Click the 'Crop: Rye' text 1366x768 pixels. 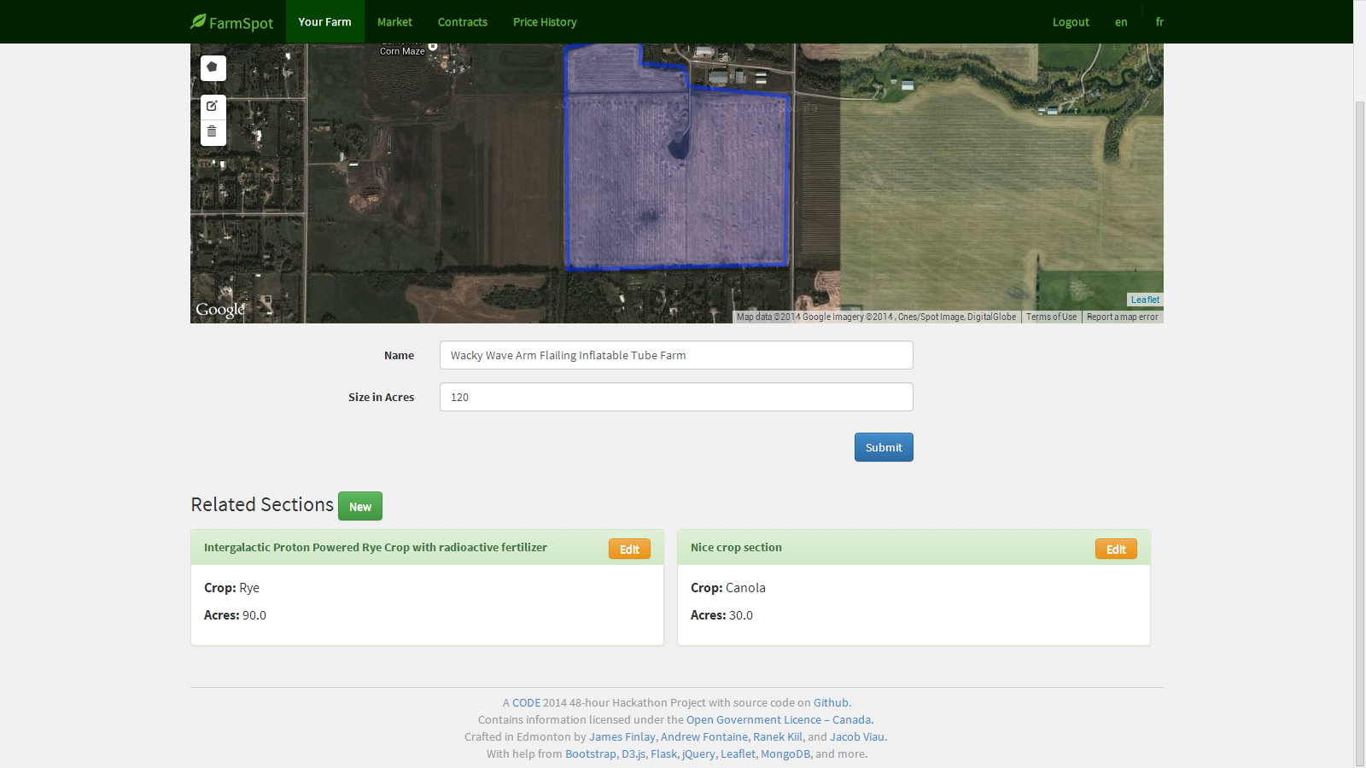pos(231,588)
